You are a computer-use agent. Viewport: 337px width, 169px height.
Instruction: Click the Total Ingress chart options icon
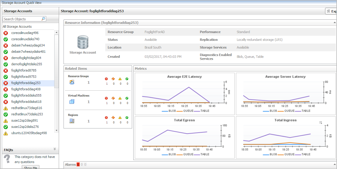pos(321,122)
